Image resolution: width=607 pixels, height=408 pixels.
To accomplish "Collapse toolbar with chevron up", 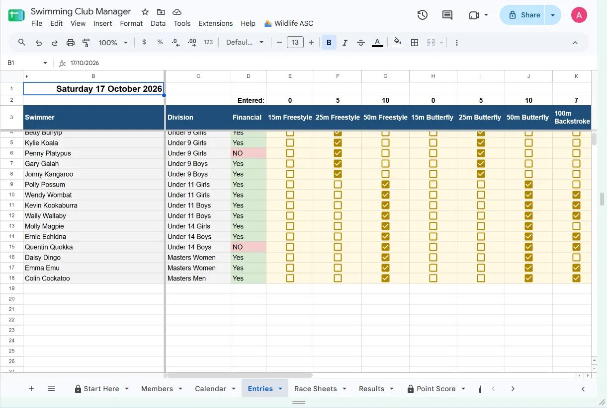I will 575,43.
